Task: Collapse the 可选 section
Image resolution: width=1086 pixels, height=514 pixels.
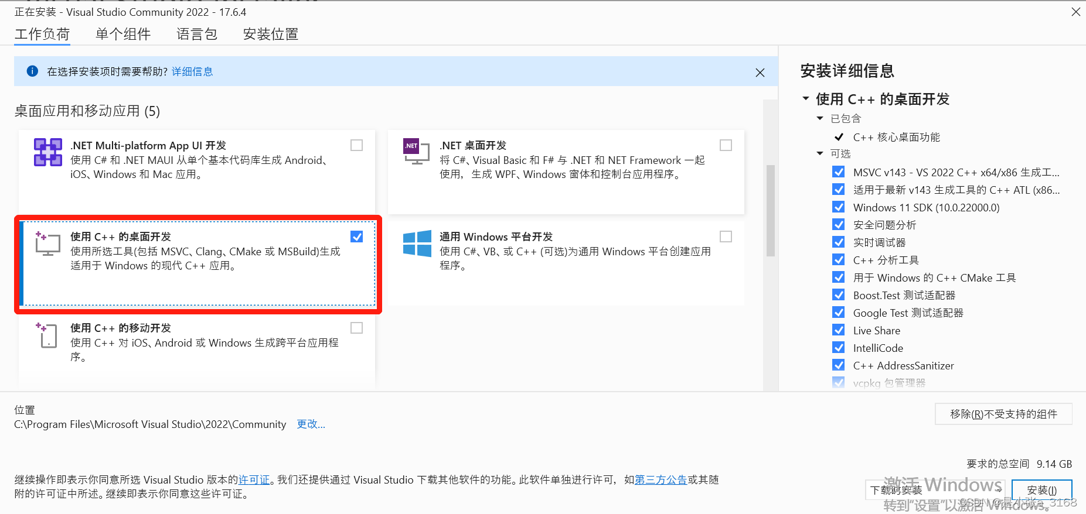Action: pyautogui.click(x=820, y=153)
